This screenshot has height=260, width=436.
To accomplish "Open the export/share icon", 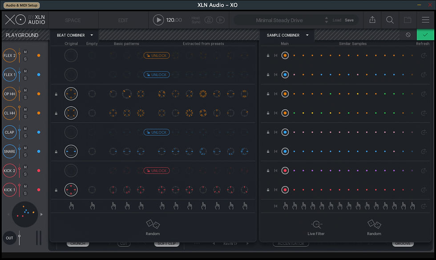I will coord(372,20).
